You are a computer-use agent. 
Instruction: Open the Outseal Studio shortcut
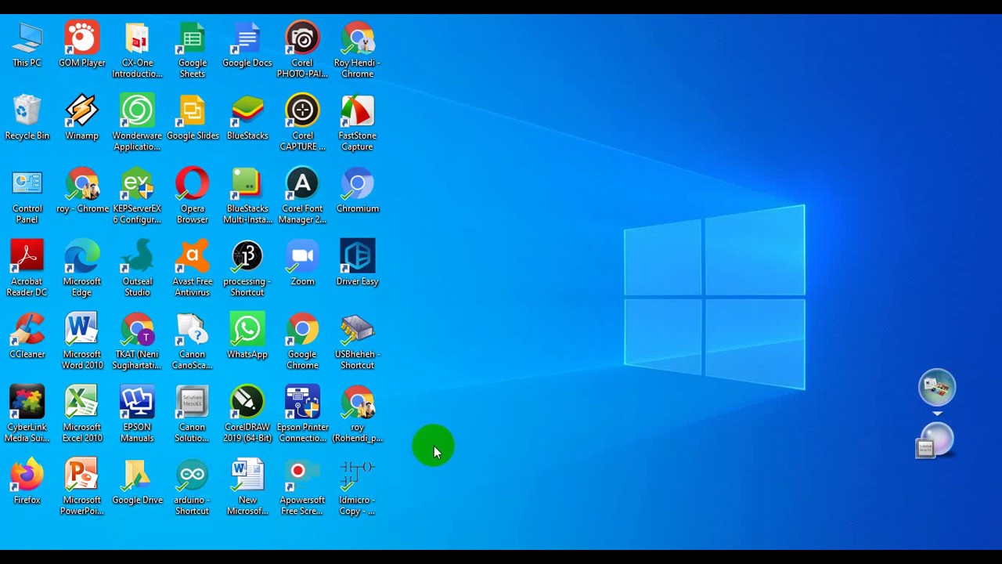(137, 269)
